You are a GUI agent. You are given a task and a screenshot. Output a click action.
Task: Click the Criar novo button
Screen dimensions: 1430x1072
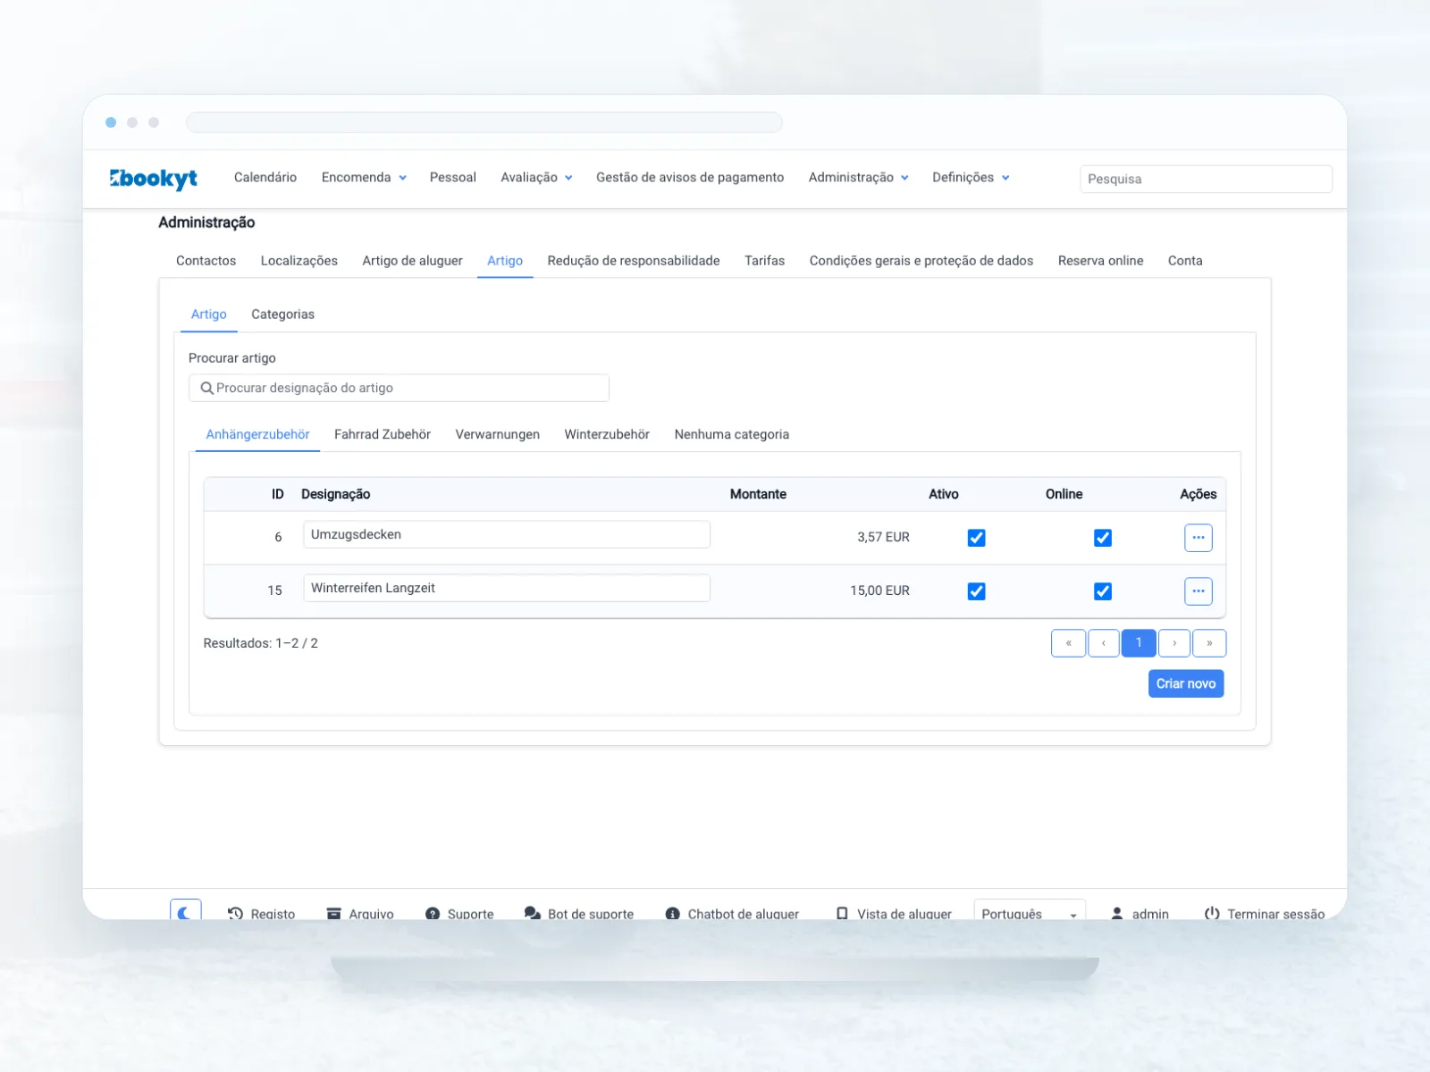pyautogui.click(x=1186, y=683)
